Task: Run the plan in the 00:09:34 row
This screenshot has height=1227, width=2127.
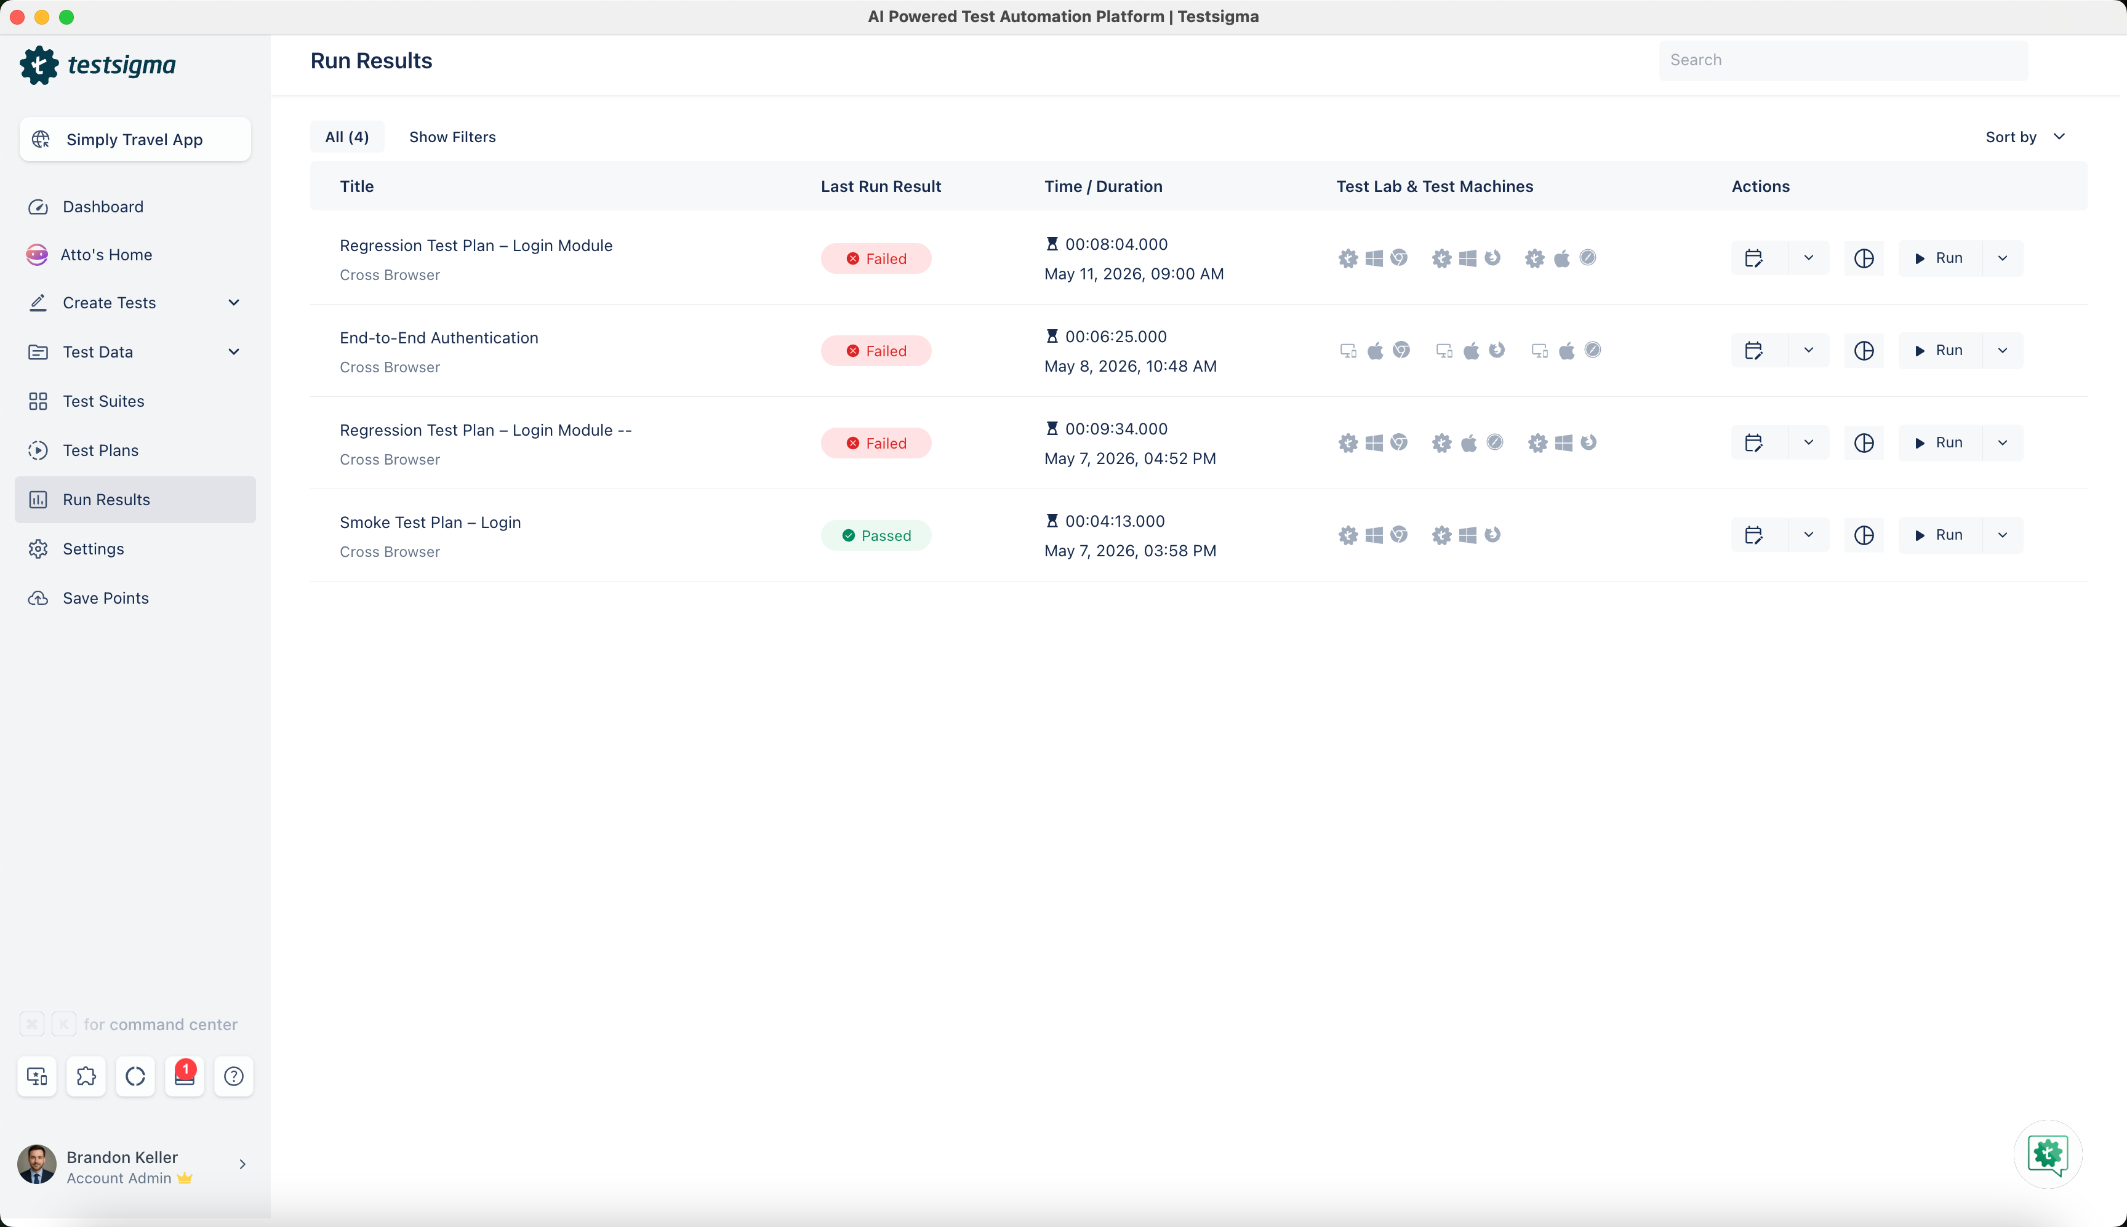Action: (x=1940, y=443)
